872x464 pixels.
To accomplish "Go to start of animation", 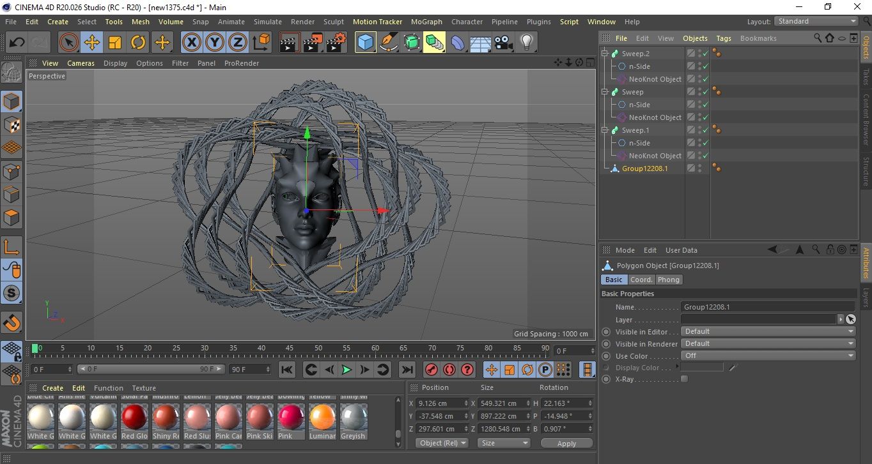I will [x=287, y=370].
